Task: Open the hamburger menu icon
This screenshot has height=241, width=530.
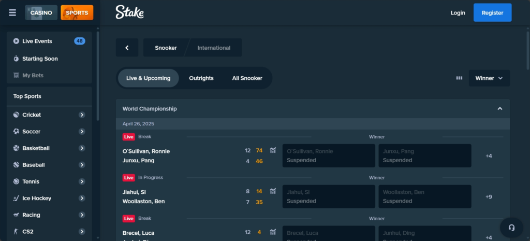Action: (x=12, y=13)
